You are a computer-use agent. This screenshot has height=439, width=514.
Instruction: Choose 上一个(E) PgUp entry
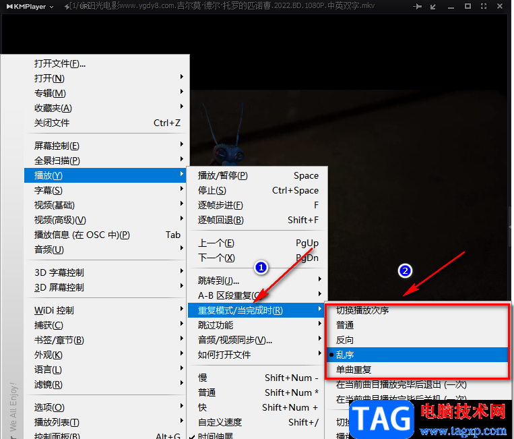tap(257, 243)
